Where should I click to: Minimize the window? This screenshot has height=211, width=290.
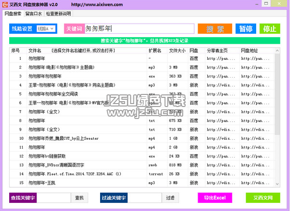pyautogui.click(x=257, y=4)
